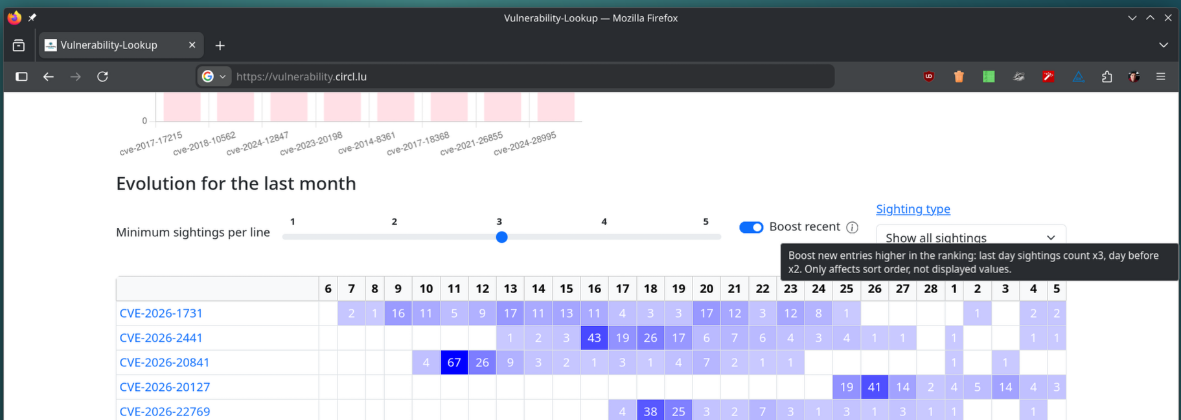1181x420 pixels.
Task: Click the minimum sightings slider handle
Action: (x=501, y=237)
